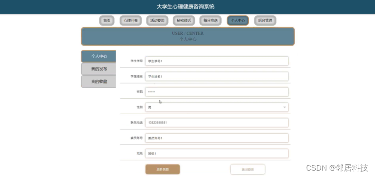Click the 学生姓名 field label

136,76
